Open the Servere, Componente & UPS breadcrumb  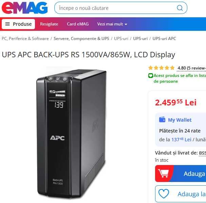[81, 39]
